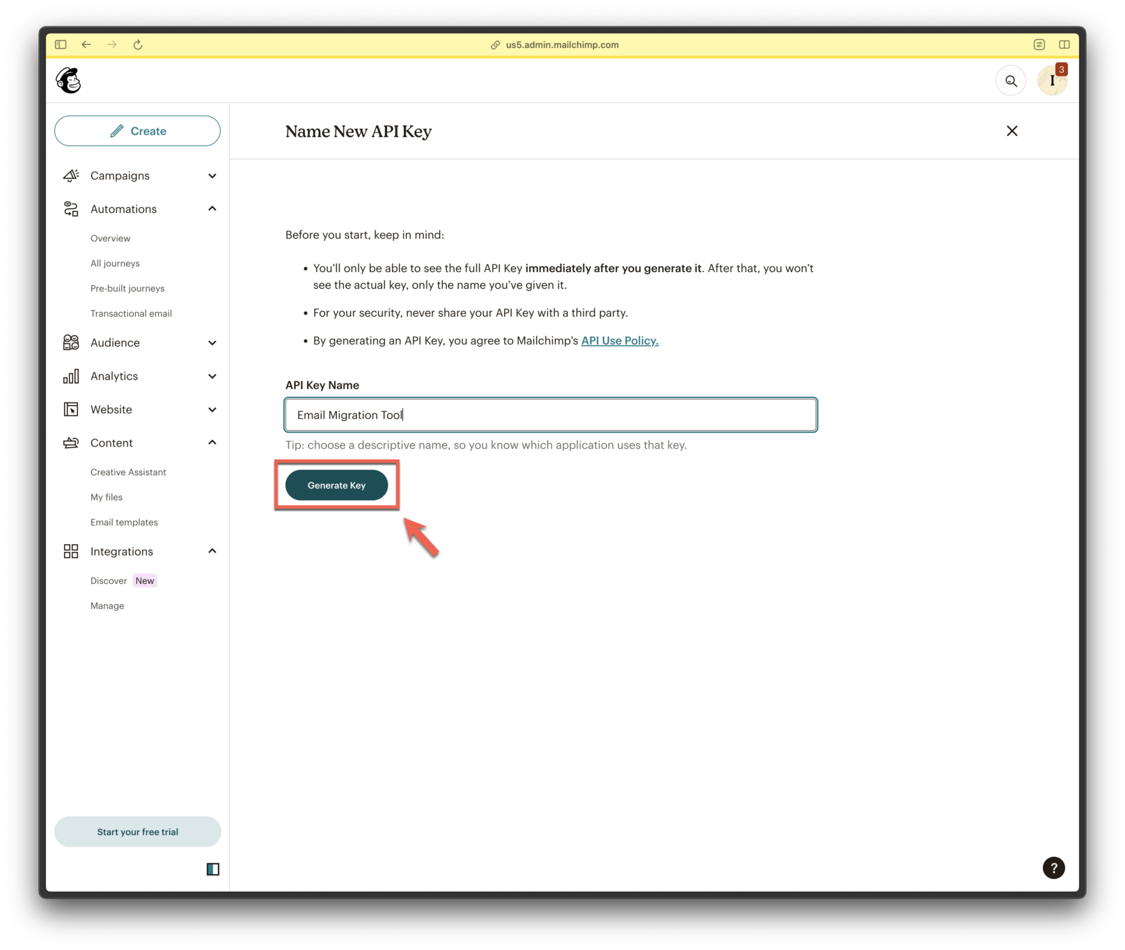
Task: Click Start your free trial
Action: point(138,832)
